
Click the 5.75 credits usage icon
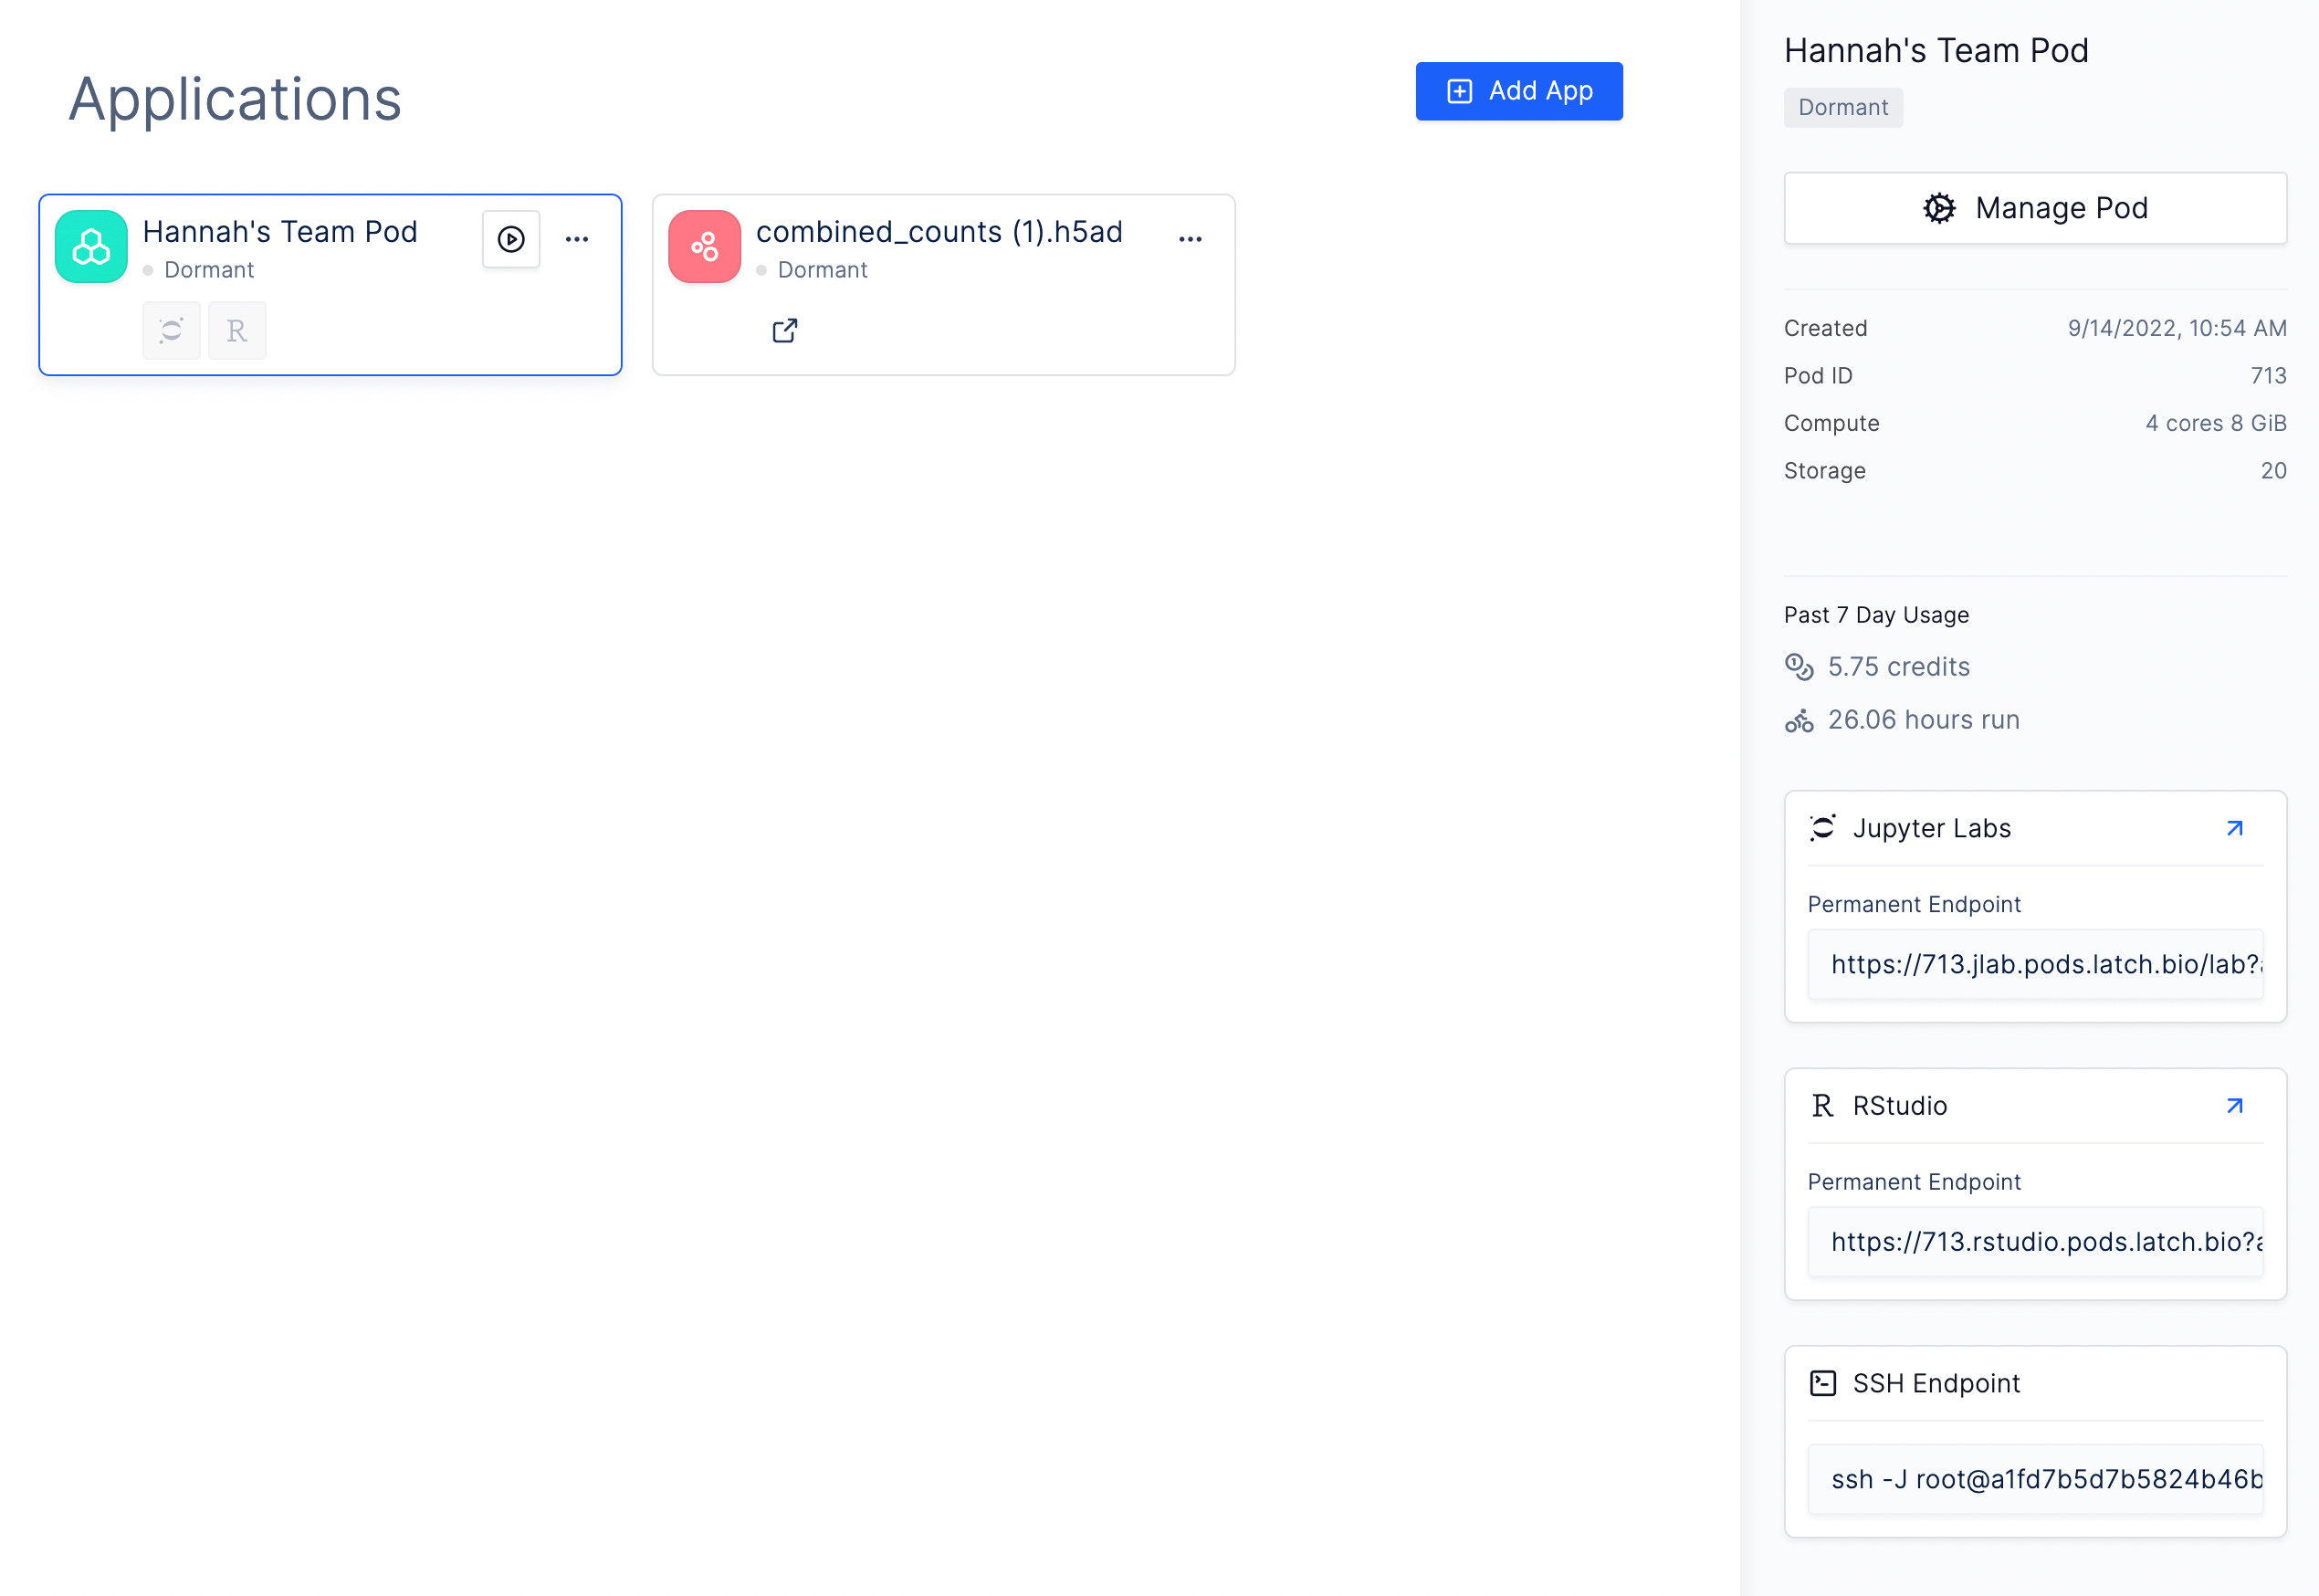click(x=1798, y=667)
